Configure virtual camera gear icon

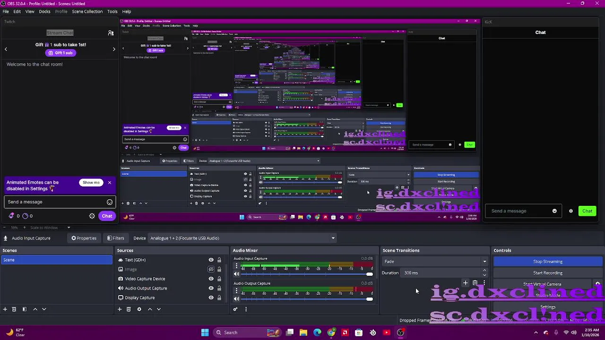coord(597,284)
